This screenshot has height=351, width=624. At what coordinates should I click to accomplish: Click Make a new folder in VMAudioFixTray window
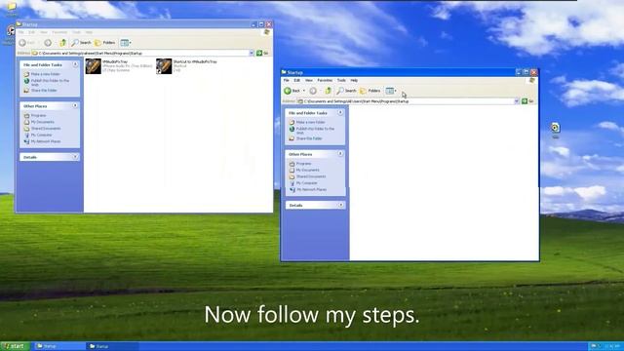tap(42, 74)
